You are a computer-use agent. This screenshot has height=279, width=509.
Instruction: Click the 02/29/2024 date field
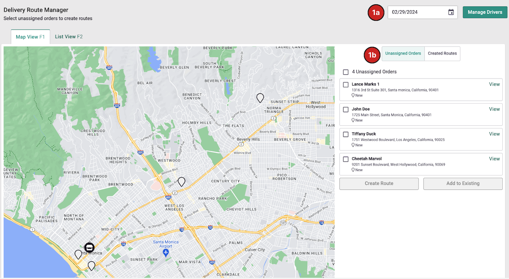[x=422, y=12]
